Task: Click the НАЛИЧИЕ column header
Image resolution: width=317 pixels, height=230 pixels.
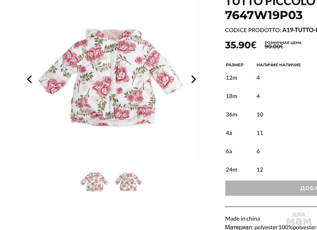Action: (x=279, y=65)
